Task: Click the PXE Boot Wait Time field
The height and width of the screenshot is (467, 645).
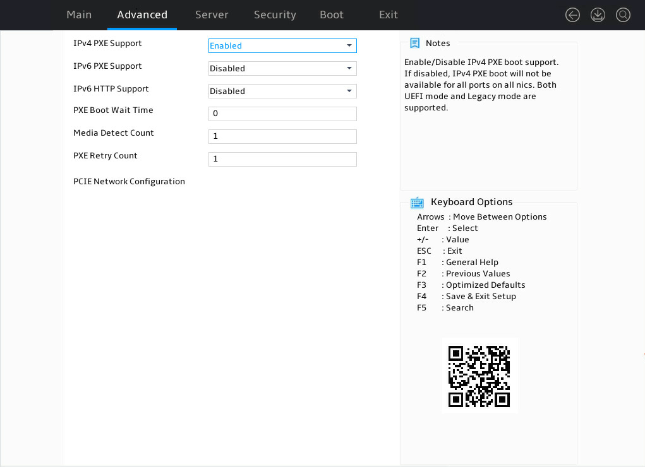Action: (282, 114)
